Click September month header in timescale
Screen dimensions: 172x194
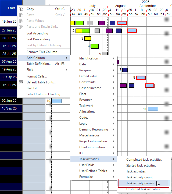click(x=148, y=6)
